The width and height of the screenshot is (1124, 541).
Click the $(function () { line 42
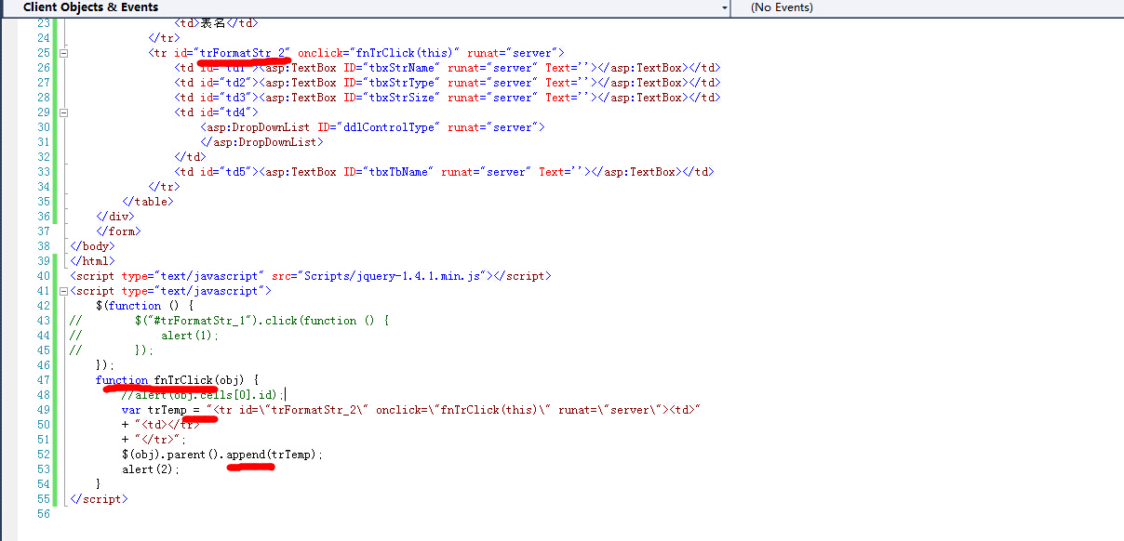click(144, 306)
